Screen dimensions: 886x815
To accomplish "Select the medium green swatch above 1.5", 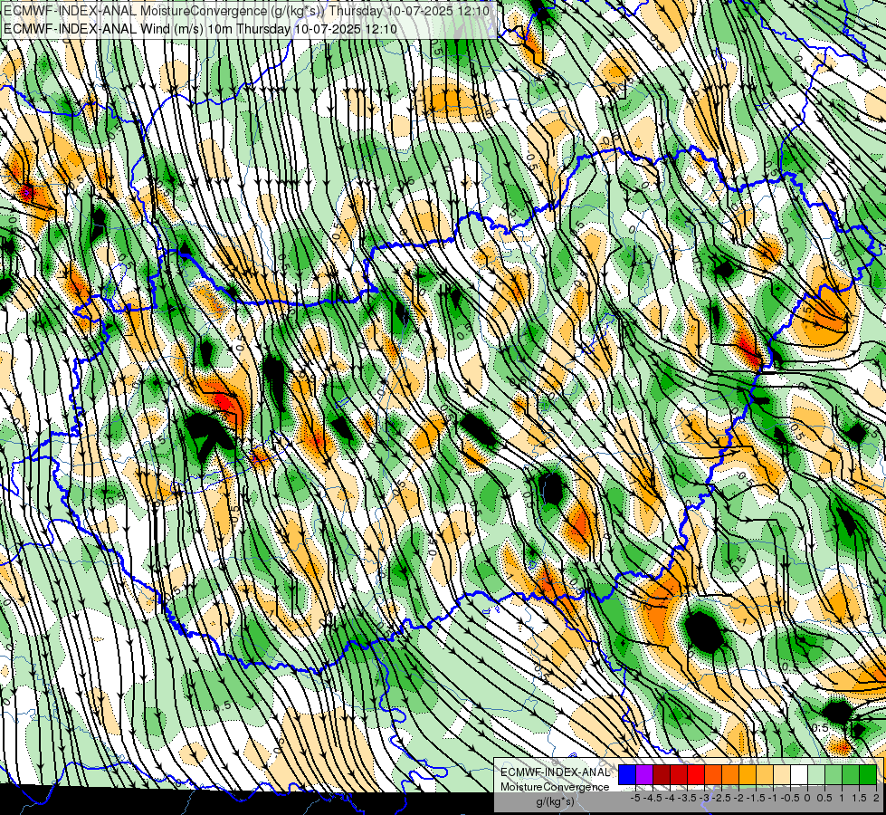I will [x=851, y=774].
